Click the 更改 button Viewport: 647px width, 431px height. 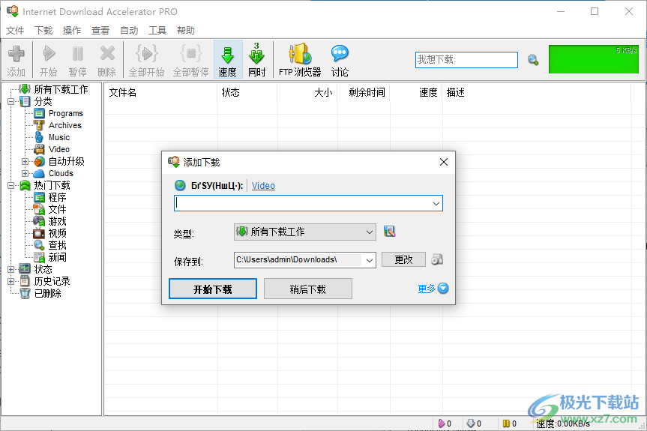click(403, 260)
